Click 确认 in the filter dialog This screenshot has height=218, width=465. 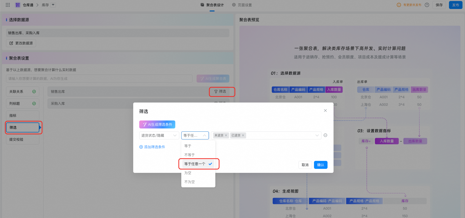pos(321,165)
